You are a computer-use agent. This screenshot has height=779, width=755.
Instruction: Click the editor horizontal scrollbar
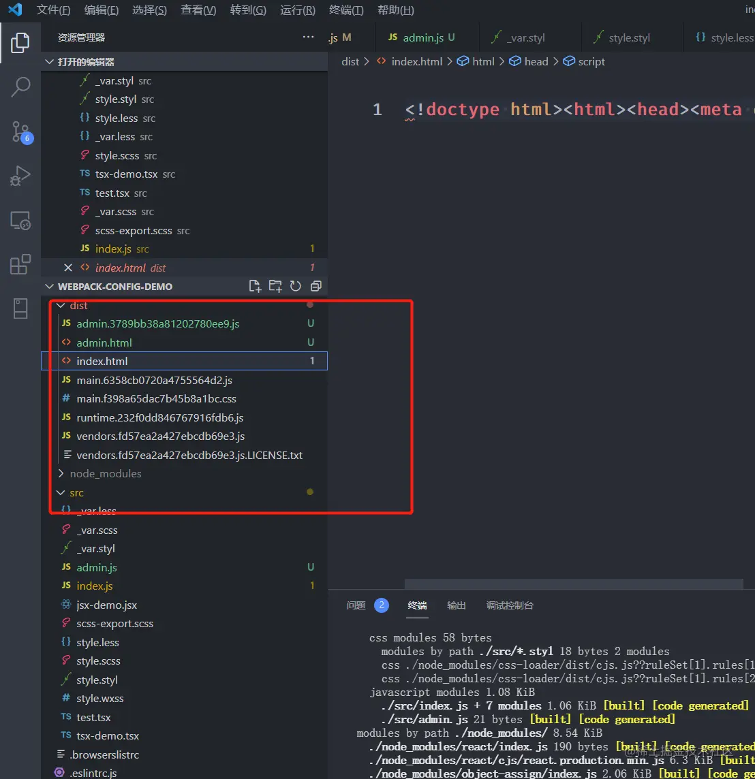point(574,584)
